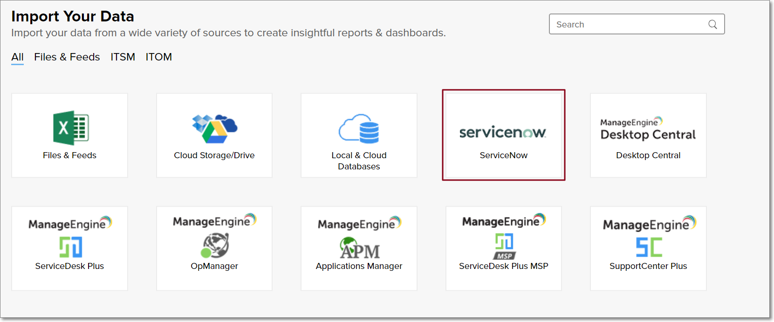Click the 'Import Your Data' heading
The image size is (774, 322).
[x=73, y=16]
